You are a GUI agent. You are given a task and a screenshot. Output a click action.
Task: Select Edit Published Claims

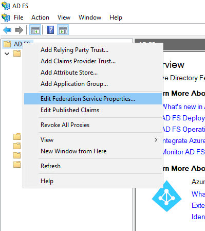pos(93,110)
